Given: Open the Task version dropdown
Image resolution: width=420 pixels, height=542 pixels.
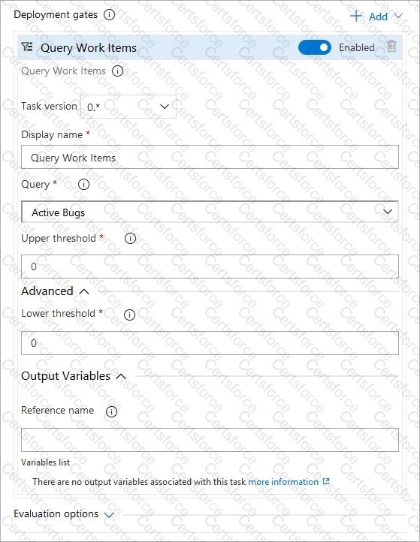Looking at the screenshot, I should [128, 107].
